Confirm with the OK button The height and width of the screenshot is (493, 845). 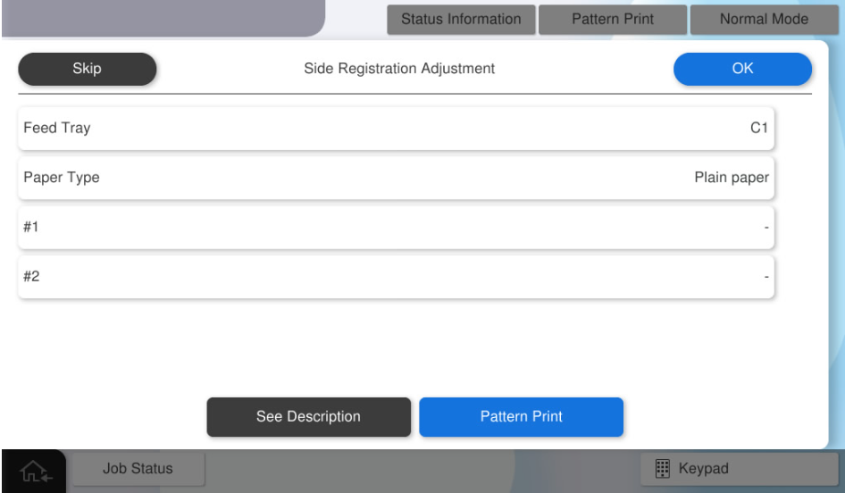742,69
